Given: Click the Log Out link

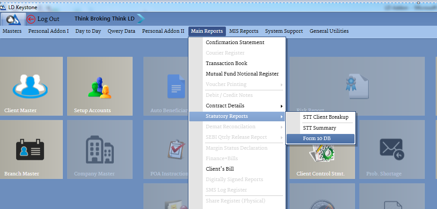Looking at the screenshot, I should [x=48, y=19].
